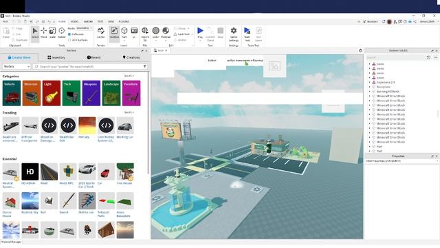440x248 pixels.
Task: Open the Models asset type dropdown
Action: point(16,67)
